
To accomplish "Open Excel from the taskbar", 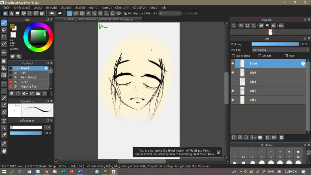I will (x=63, y=172).
